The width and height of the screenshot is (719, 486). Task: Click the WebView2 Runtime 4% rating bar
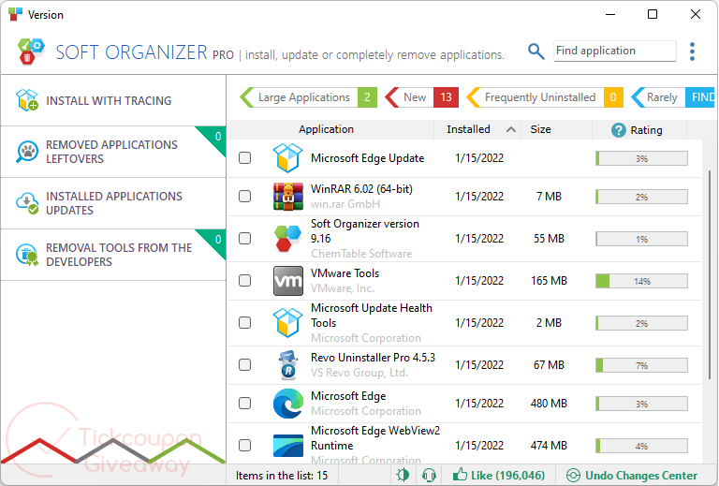click(641, 446)
